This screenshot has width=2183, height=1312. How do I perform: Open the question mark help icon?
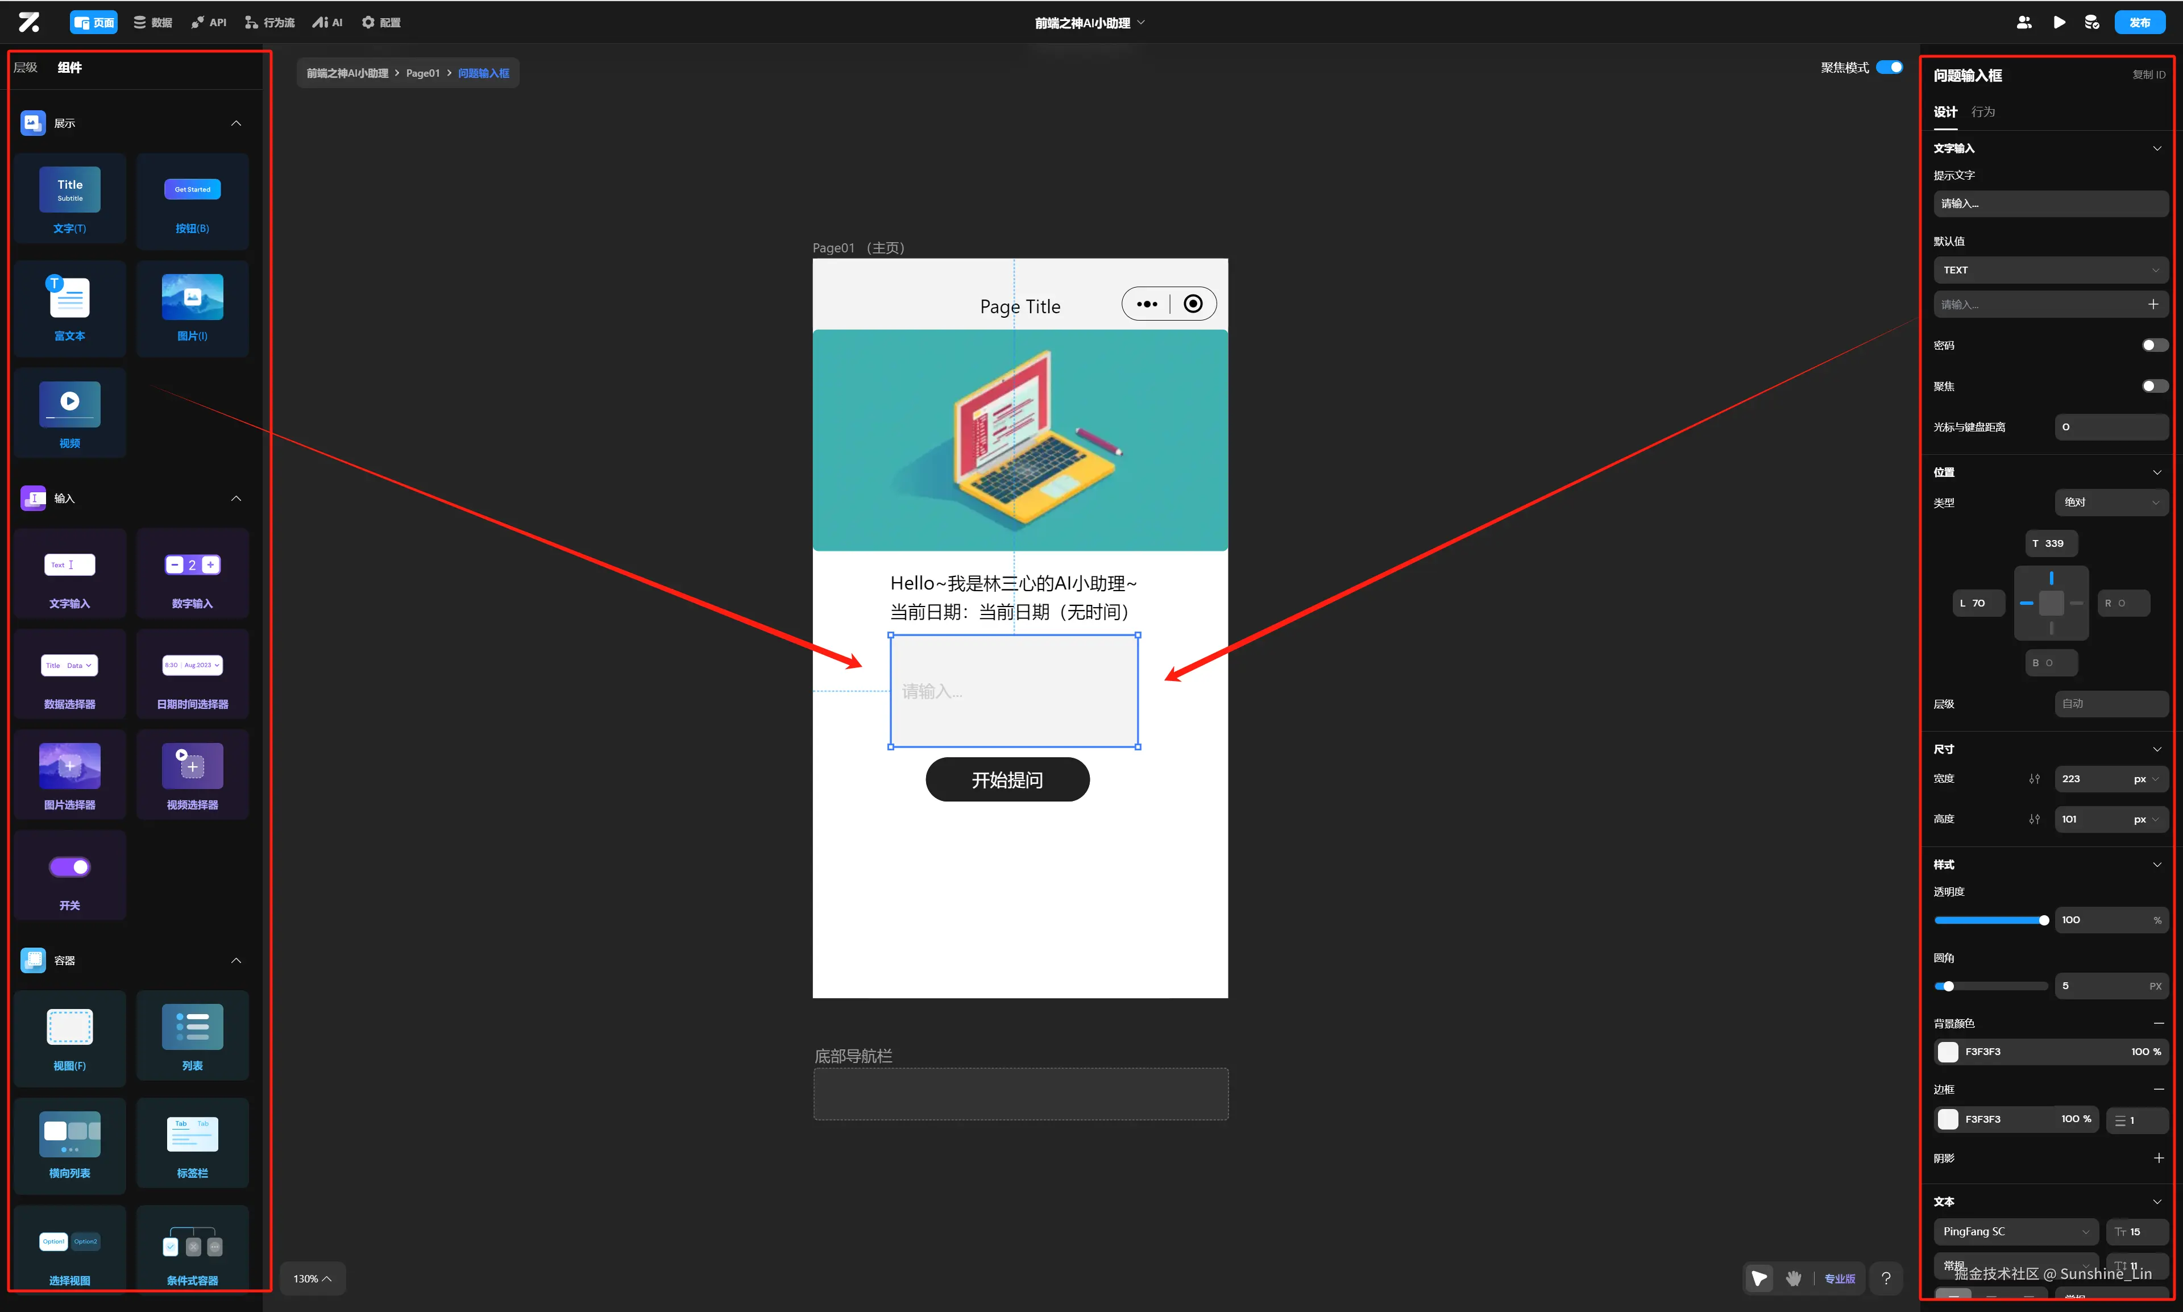[1886, 1278]
